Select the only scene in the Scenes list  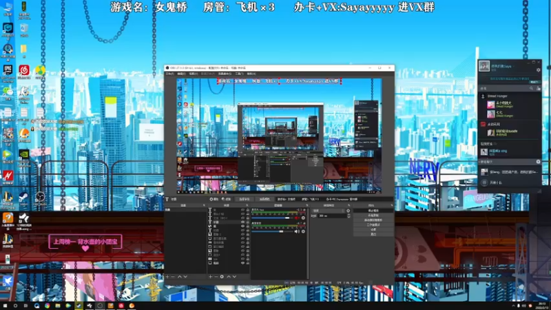click(x=185, y=210)
